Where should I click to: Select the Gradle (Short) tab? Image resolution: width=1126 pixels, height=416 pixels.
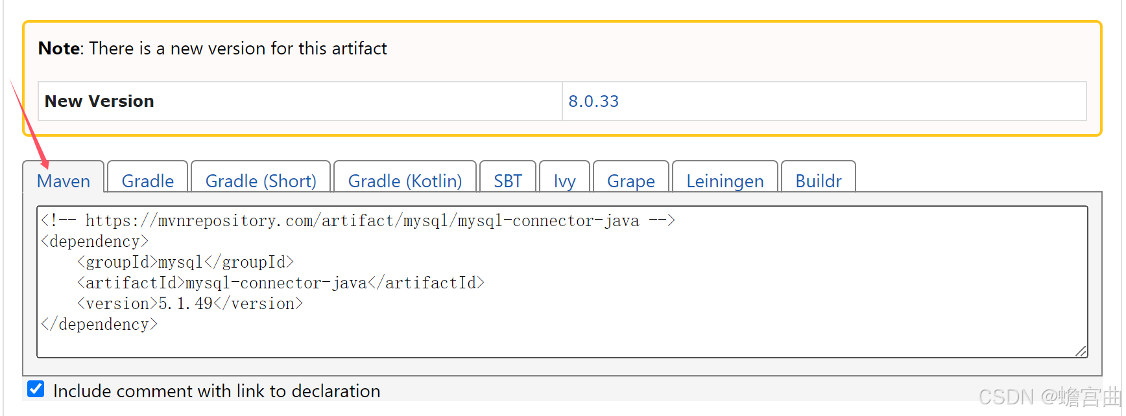click(x=261, y=177)
